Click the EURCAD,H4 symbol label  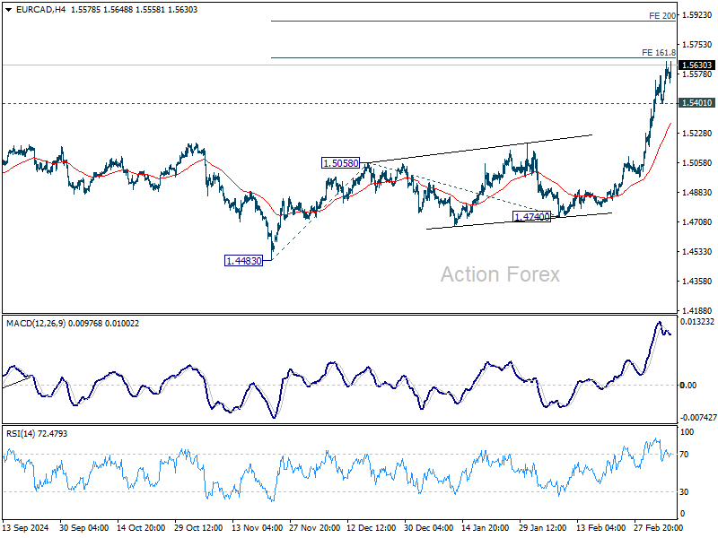40,10
